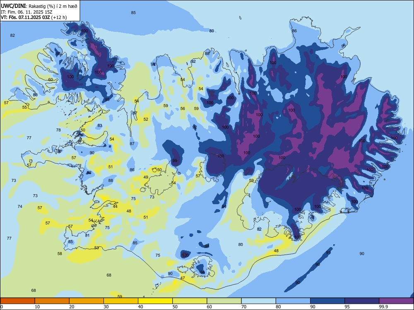Click the "0" legend scale label

coord(2,307)
